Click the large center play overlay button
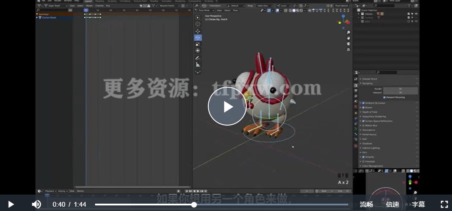 (x=227, y=106)
